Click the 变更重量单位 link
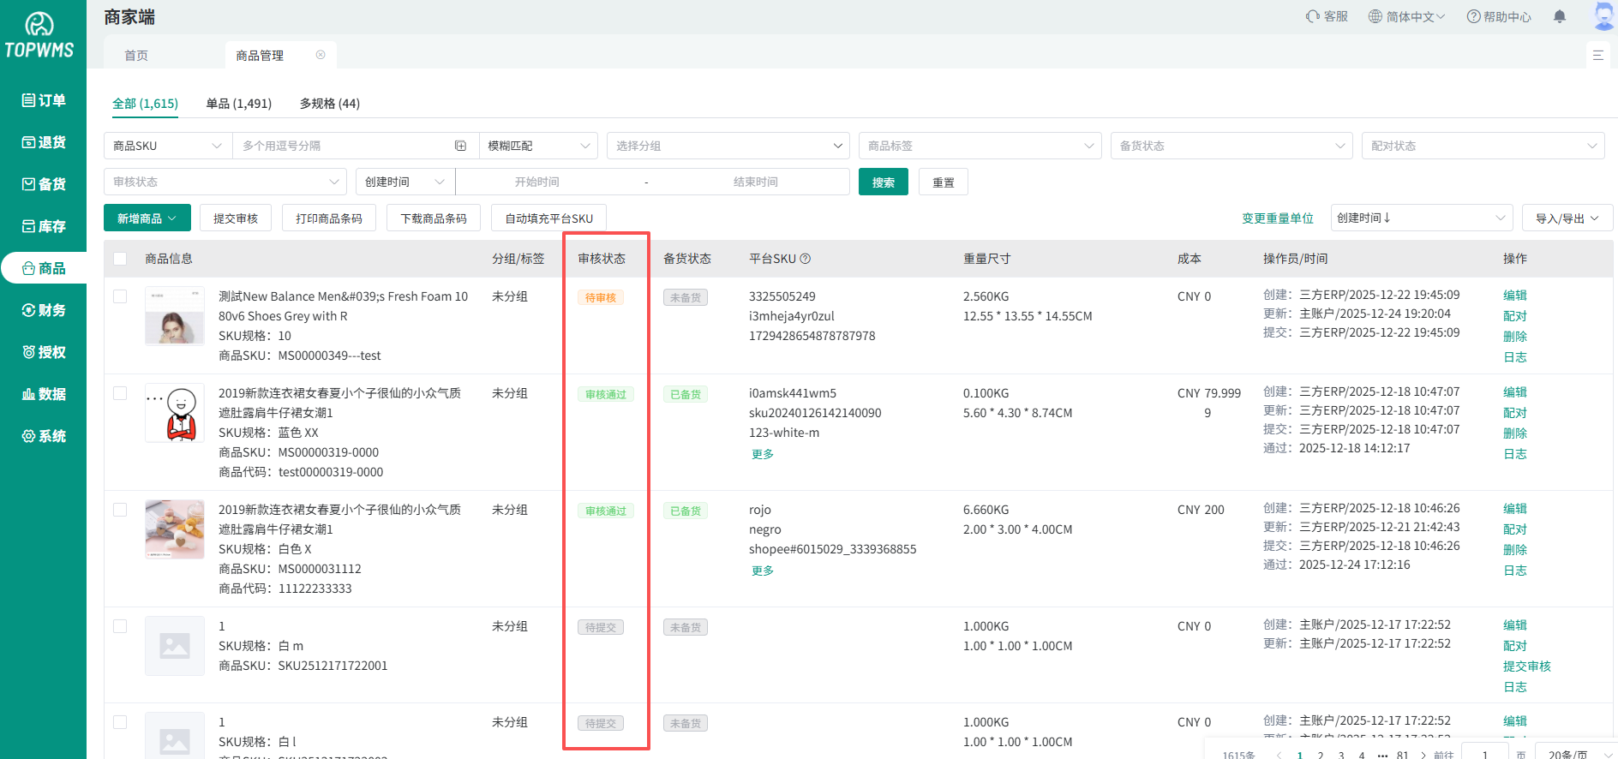 [x=1277, y=218]
